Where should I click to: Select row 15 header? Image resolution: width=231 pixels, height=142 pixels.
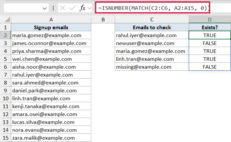[6, 138]
